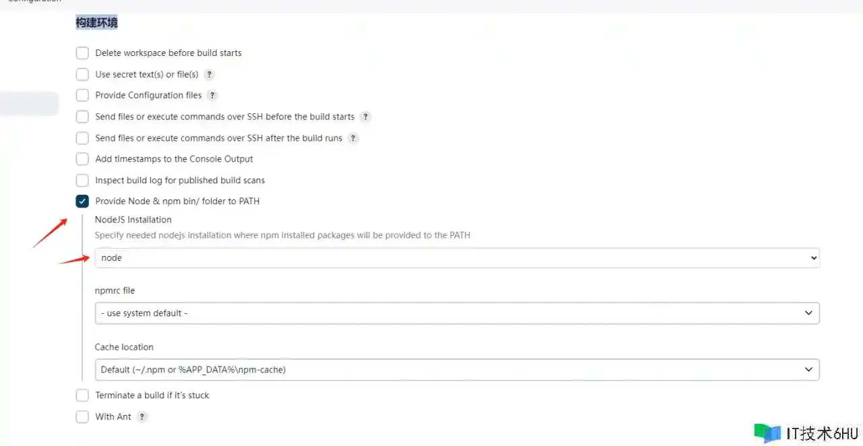Enable Add timestamps to the Console Output
The height and width of the screenshot is (446, 863).
[x=82, y=159]
